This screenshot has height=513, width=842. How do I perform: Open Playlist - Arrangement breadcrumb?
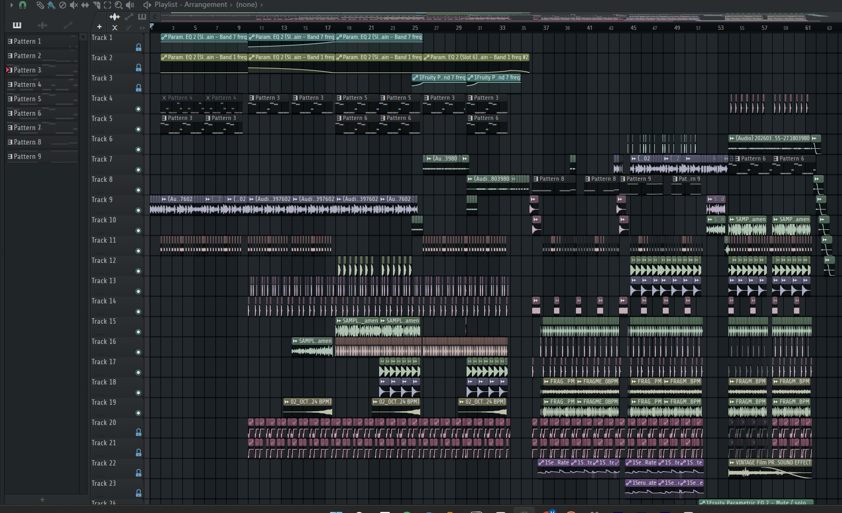tap(191, 5)
